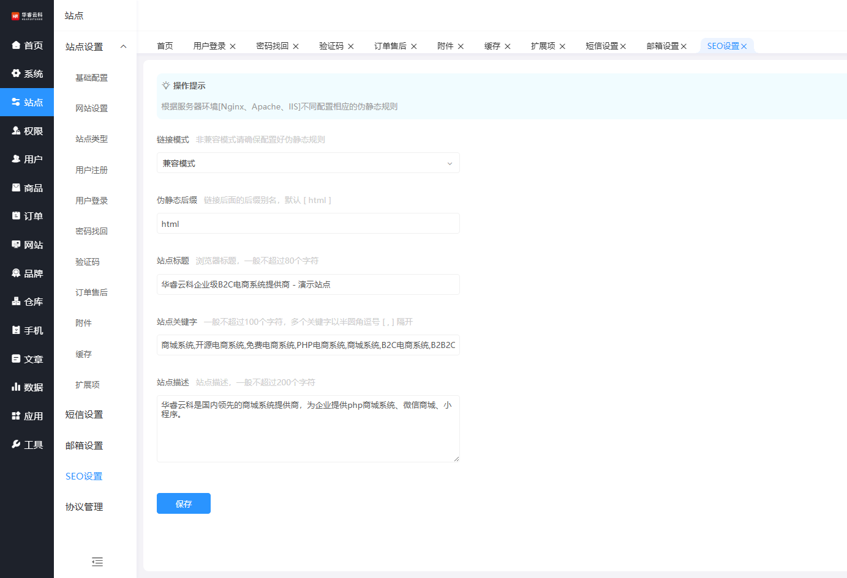Open 协议管理 in the submenu
Viewport: 847px width, 578px height.
(x=85, y=507)
